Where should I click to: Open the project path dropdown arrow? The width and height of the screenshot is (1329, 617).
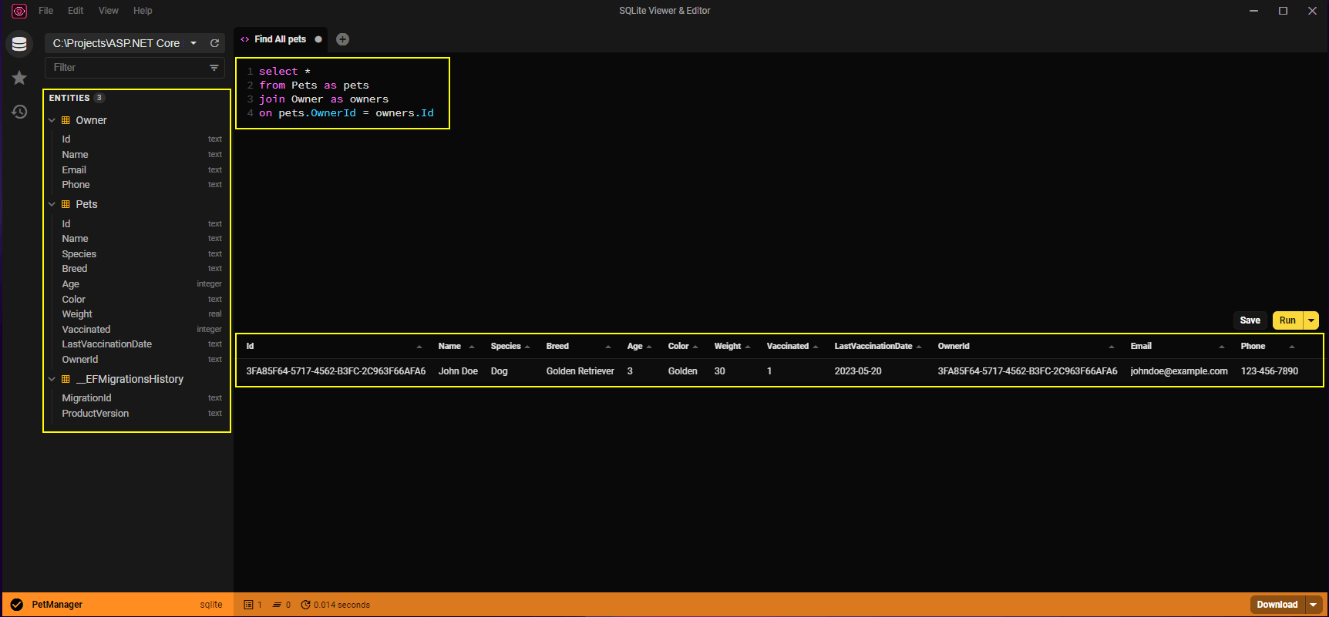coord(193,43)
